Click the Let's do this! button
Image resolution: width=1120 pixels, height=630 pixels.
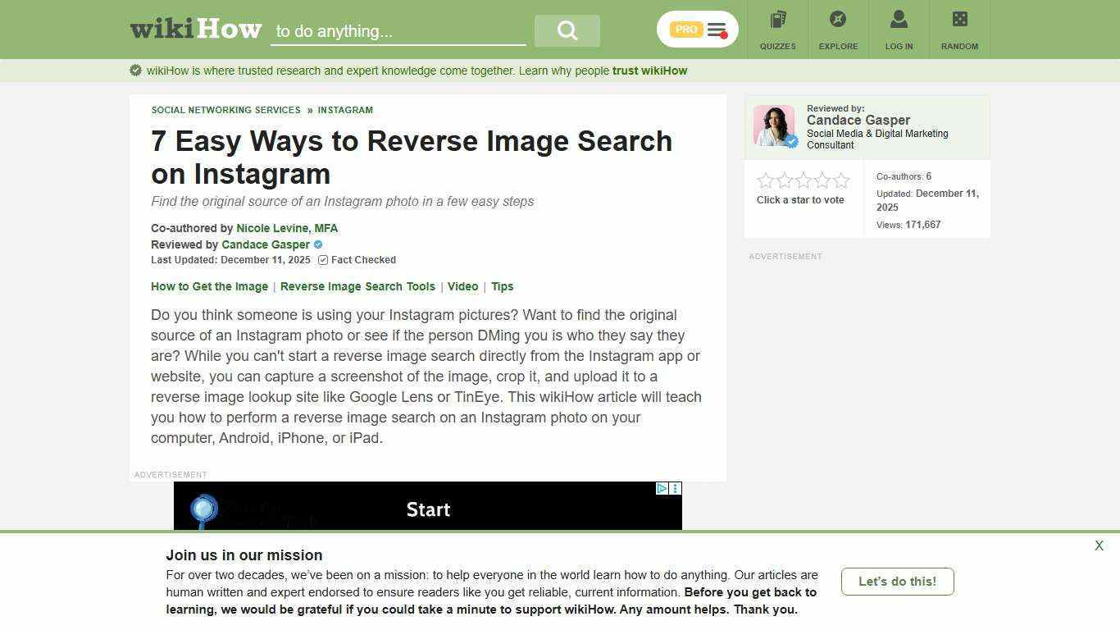pos(897,582)
